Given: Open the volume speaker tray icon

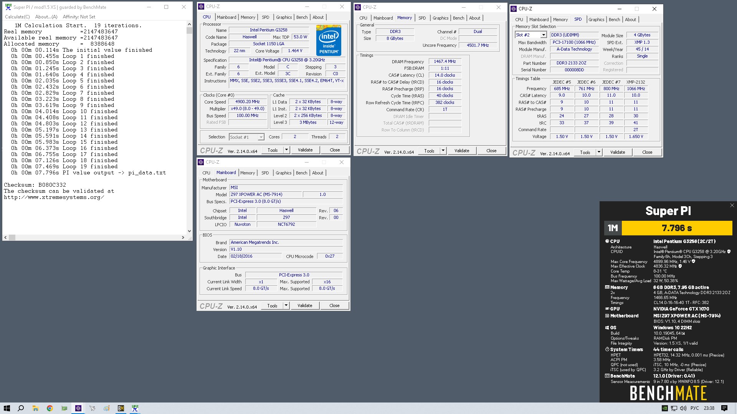Looking at the screenshot, I should tap(683, 408).
